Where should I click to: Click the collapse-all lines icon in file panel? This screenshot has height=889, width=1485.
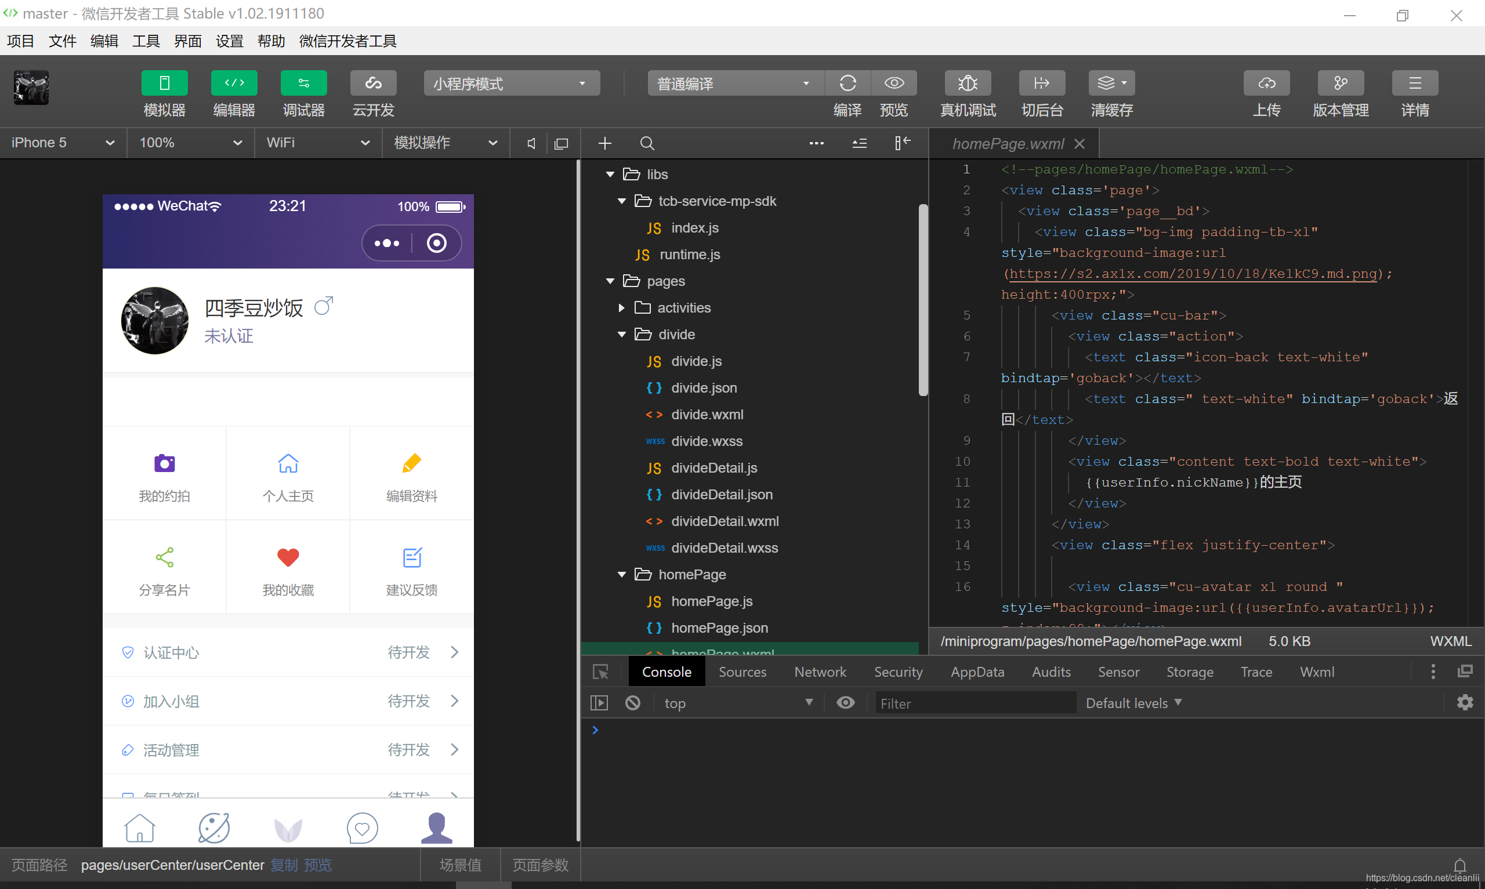pos(860,143)
